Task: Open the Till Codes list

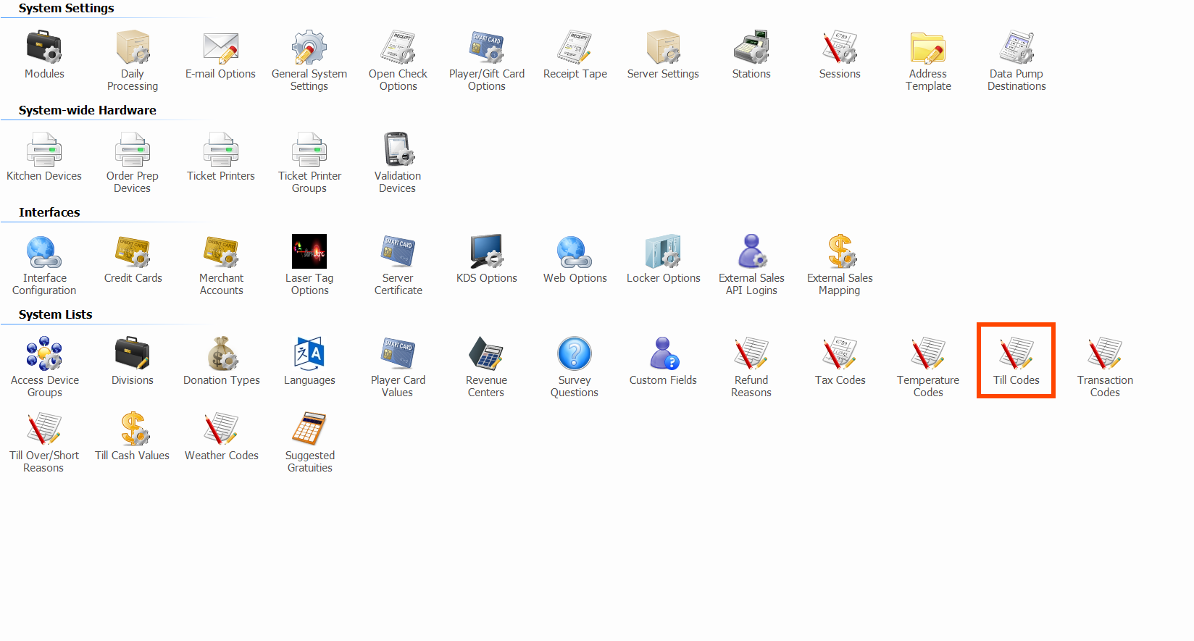Action: point(1016,355)
